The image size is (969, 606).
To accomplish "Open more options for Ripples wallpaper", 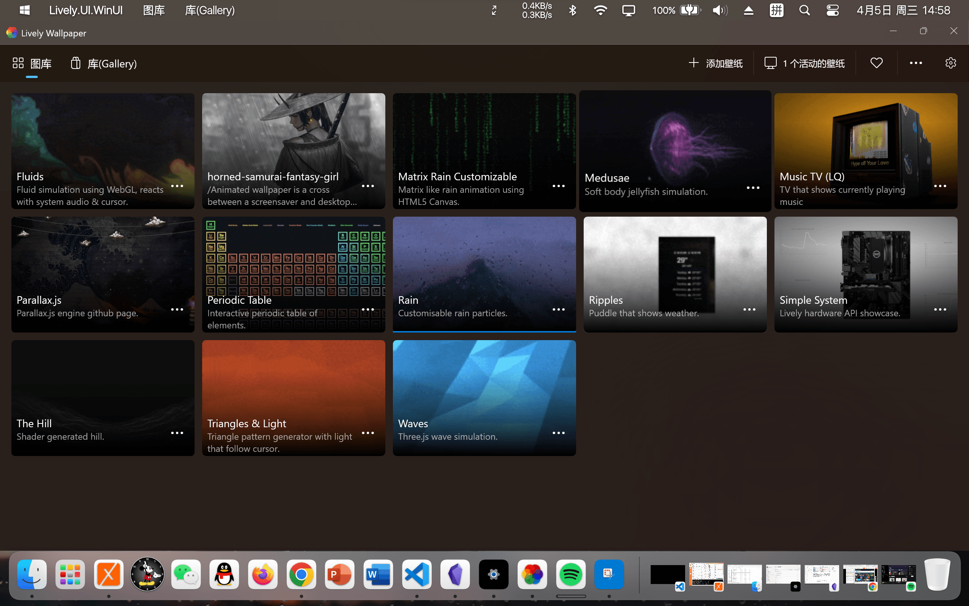I will 749,309.
